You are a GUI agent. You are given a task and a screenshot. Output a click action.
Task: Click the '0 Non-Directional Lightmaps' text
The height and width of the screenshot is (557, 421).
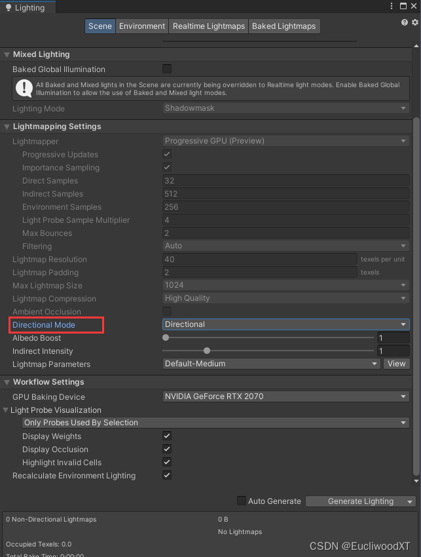click(x=51, y=520)
